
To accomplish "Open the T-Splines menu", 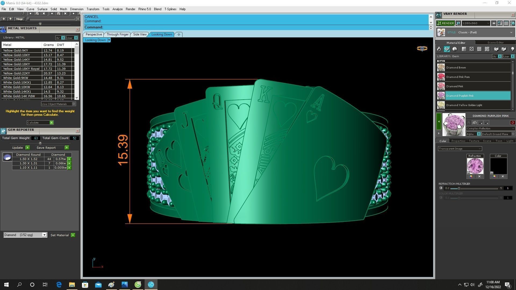I will click(x=170, y=9).
